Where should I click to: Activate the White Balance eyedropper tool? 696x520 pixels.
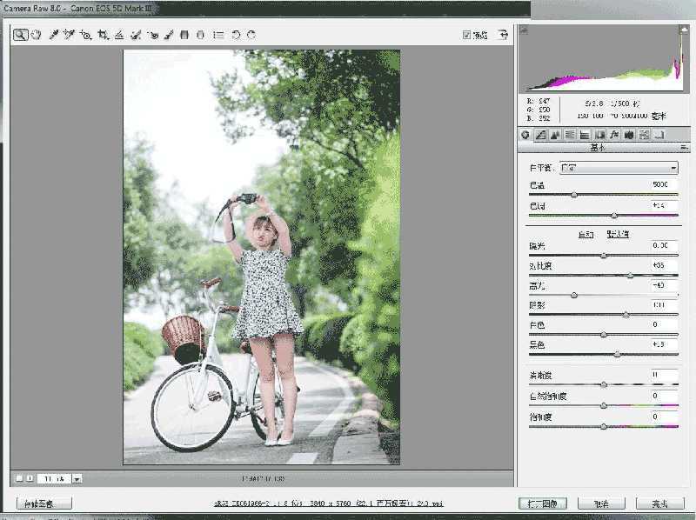53,36
